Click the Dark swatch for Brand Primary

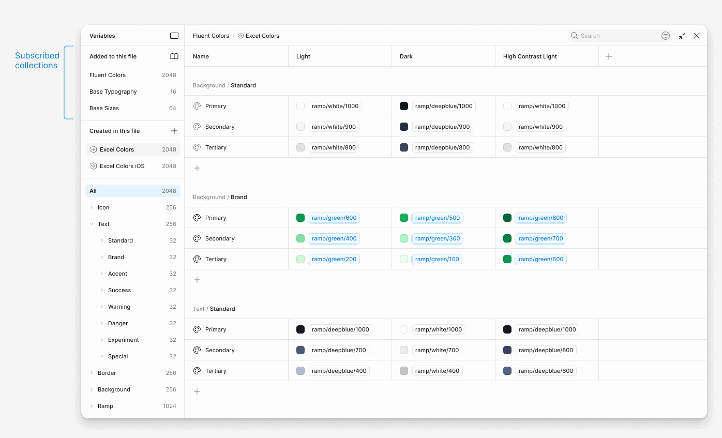tap(404, 218)
